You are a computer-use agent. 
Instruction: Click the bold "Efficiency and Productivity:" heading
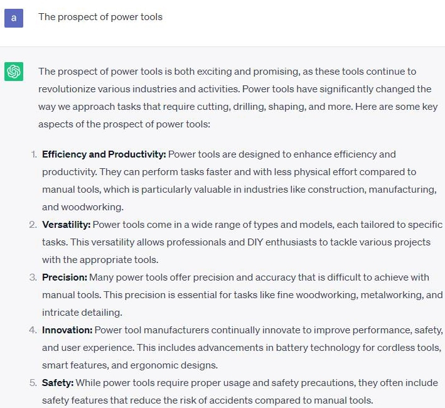pyautogui.click(x=104, y=154)
